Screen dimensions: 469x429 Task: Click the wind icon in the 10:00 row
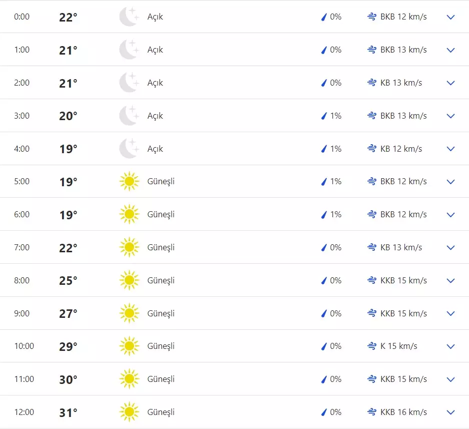click(x=371, y=346)
